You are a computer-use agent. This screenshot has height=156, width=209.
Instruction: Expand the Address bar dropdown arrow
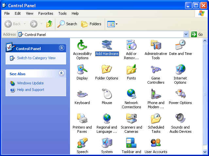click(x=186, y=34)
